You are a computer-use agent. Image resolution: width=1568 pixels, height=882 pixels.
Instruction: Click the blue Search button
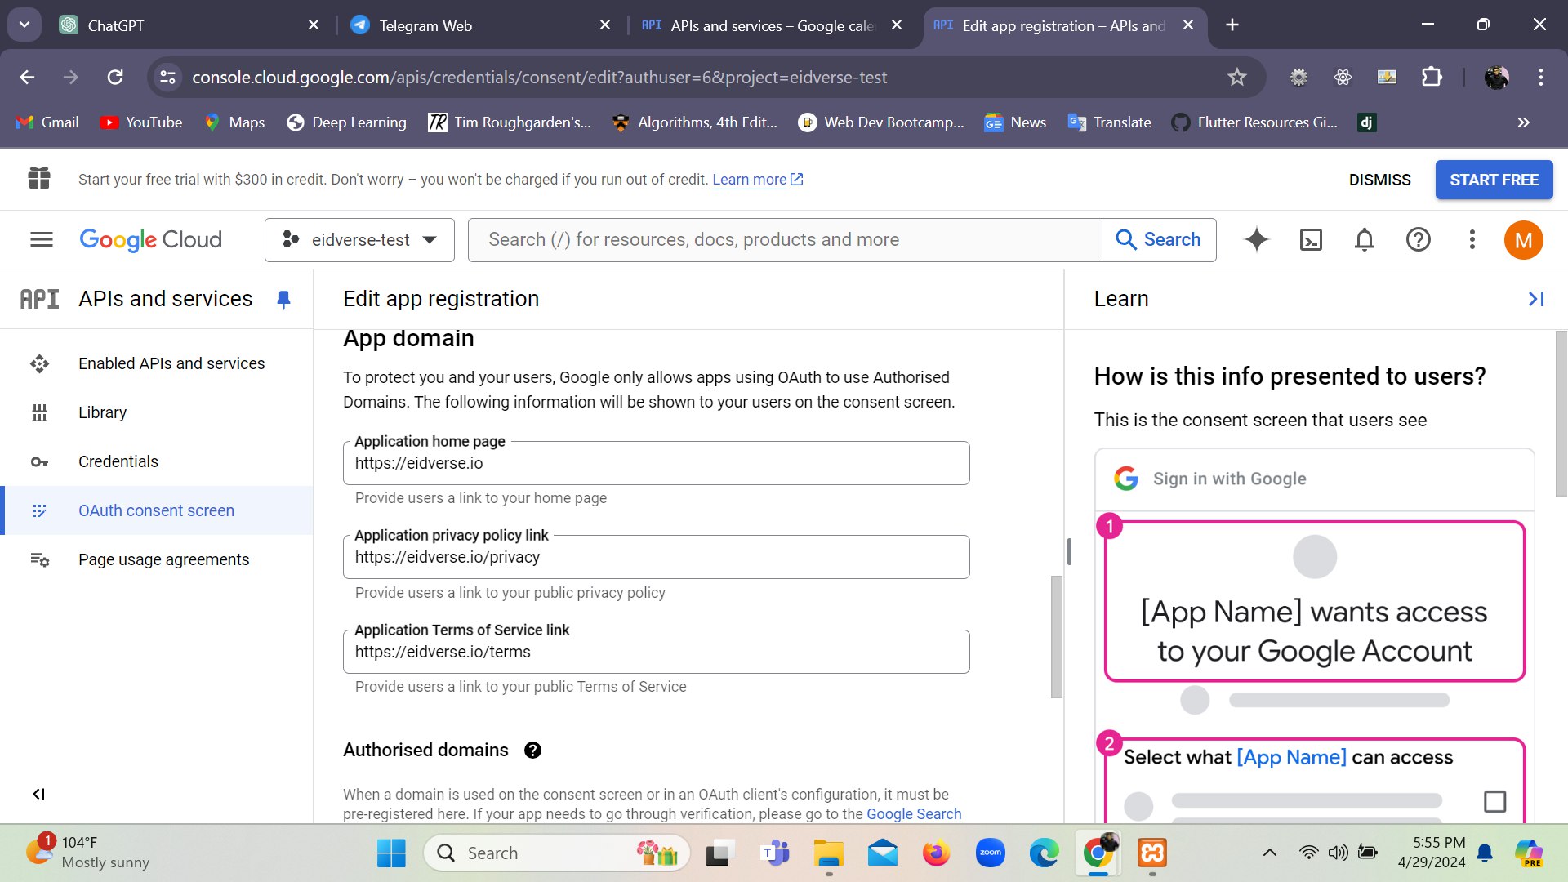tap(1159, 239)
